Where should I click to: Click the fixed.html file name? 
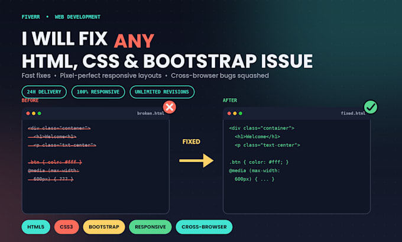353,113
